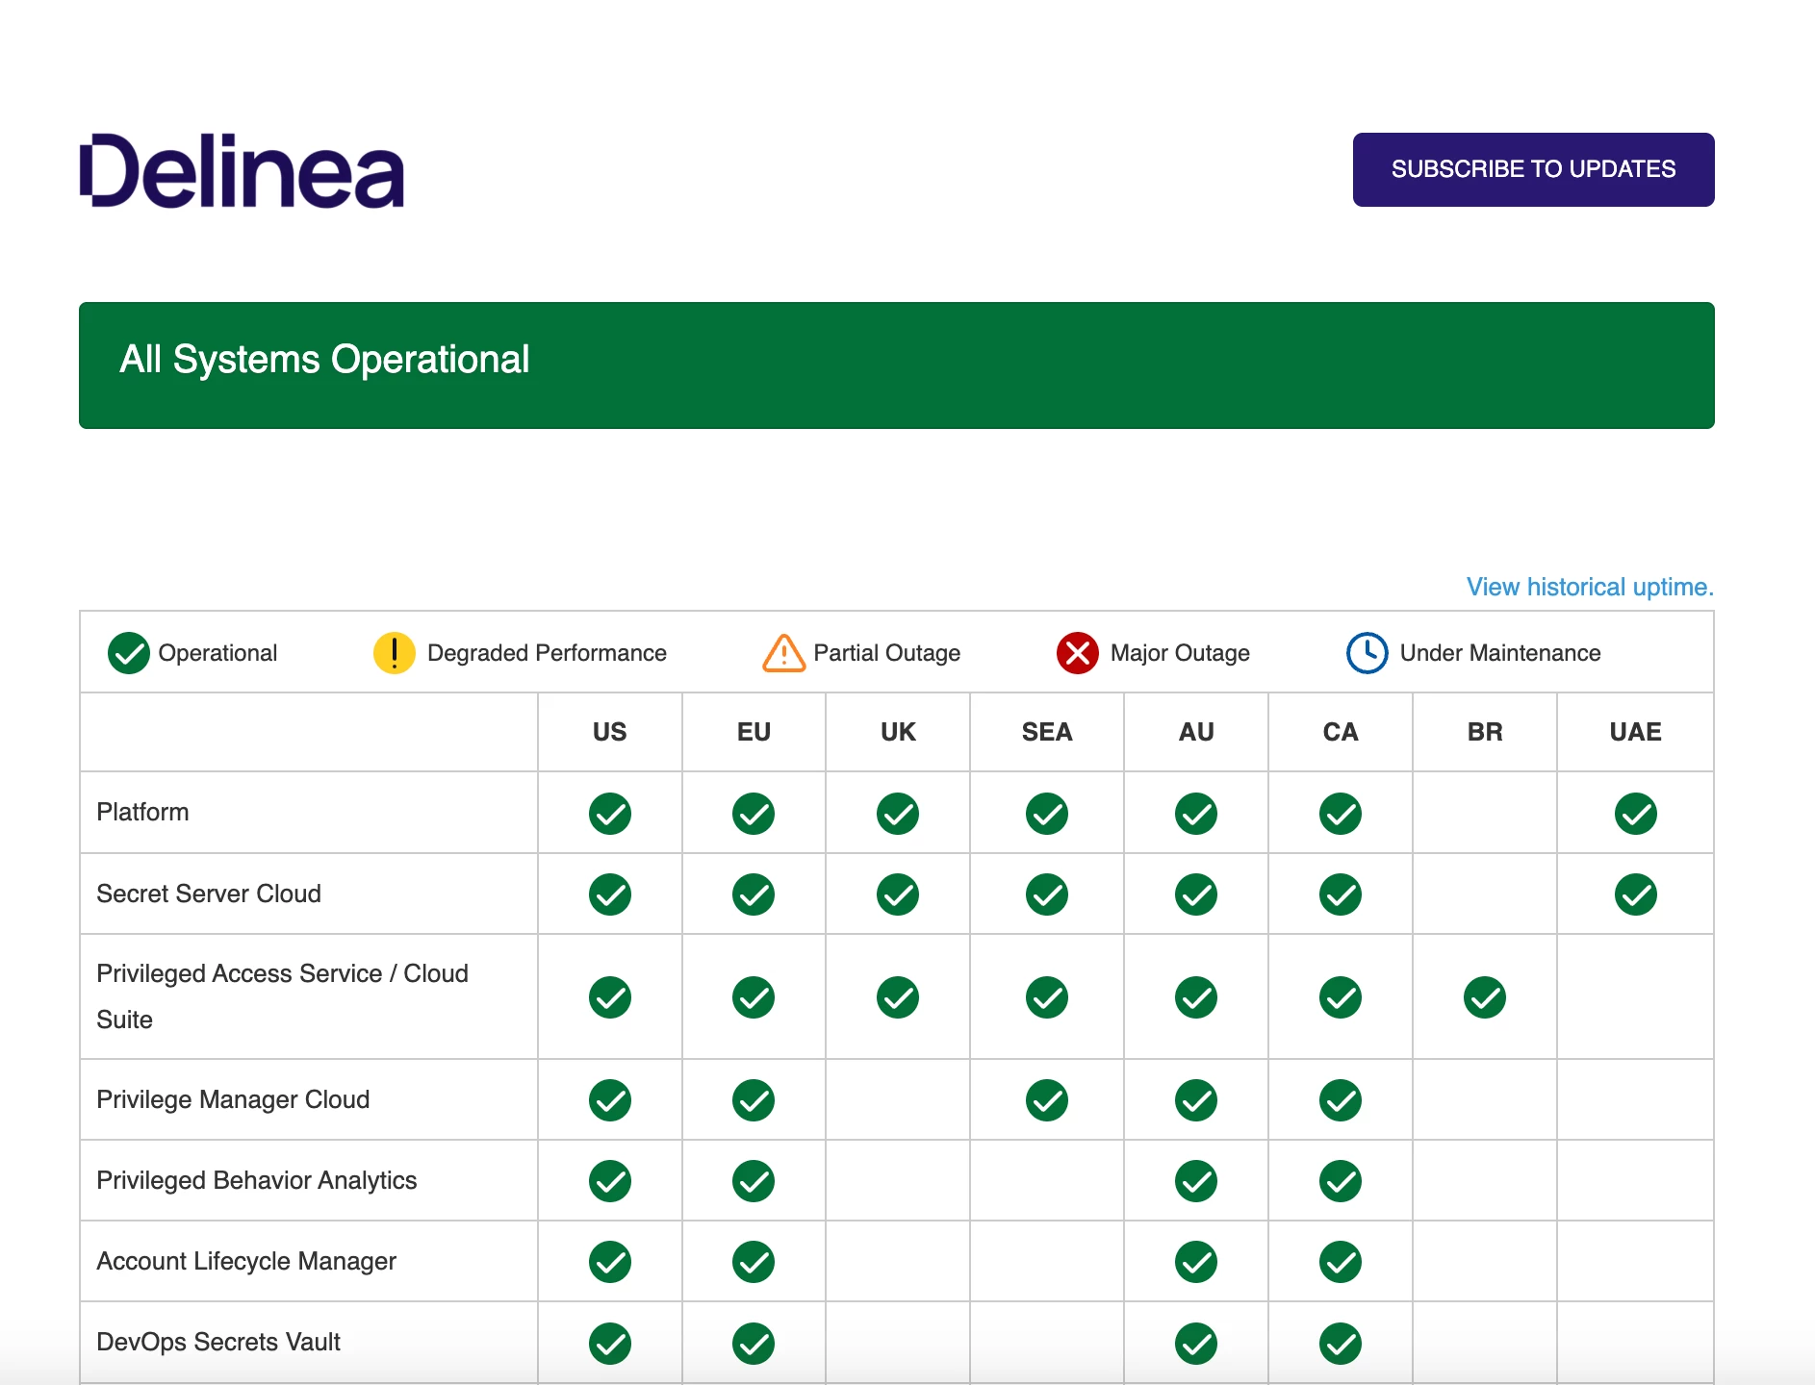
Task: Click Privilege Manager Cloud EU status checkmark
Action: click(754, 1100)
